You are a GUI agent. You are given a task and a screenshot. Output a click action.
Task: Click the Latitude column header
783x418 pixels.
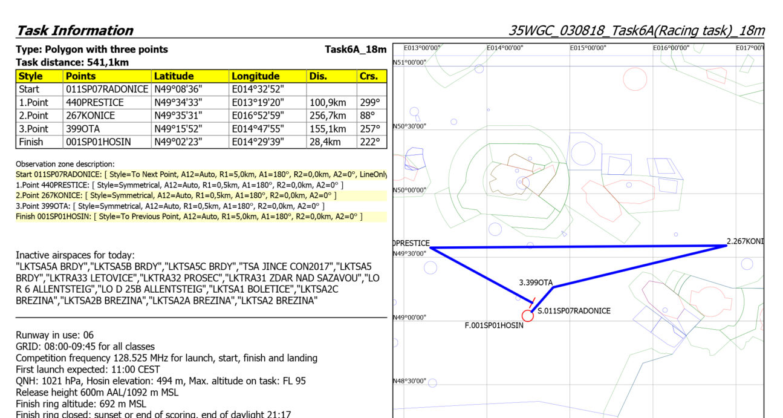pyautogui.click(x=174, y=76)
